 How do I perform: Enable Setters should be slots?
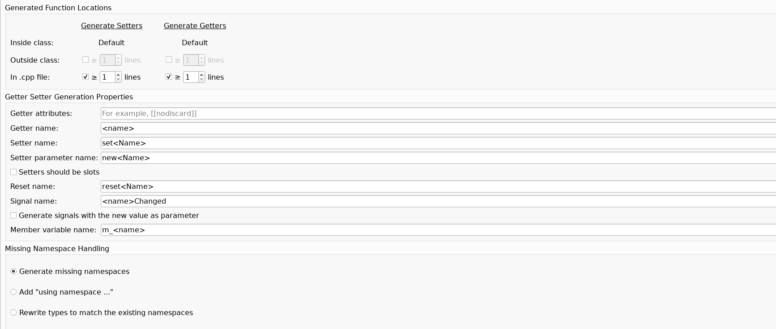click(x=13, y=172)
